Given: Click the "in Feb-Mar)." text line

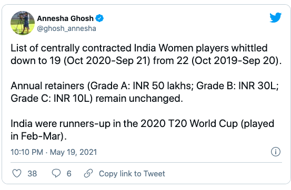Looking at the screenshot, I should click(38, 136).
